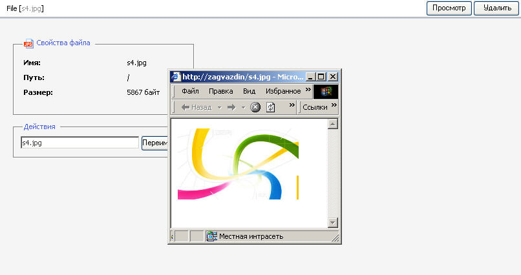
Task: Click the Местная интрасеть zone icon
Action: [x=211, y=236]
